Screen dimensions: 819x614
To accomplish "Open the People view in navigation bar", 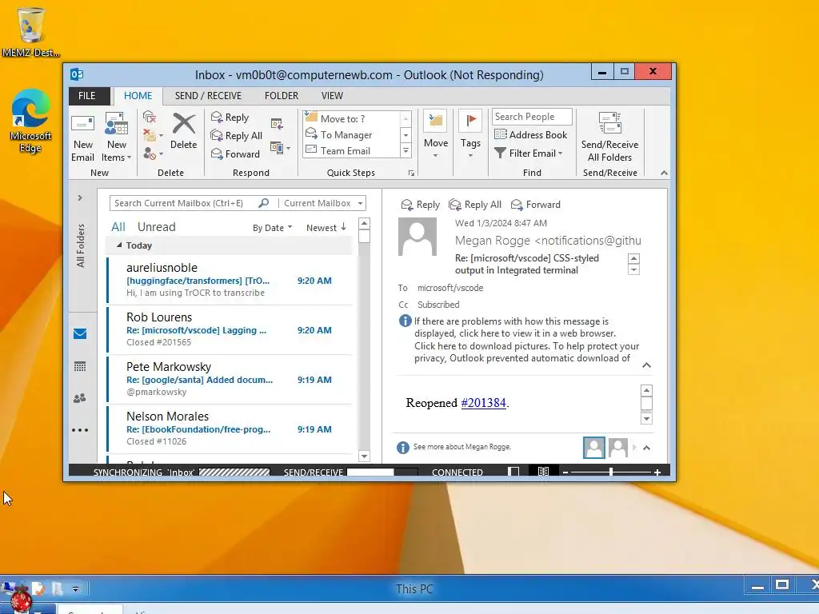I will tap(80, 398).
